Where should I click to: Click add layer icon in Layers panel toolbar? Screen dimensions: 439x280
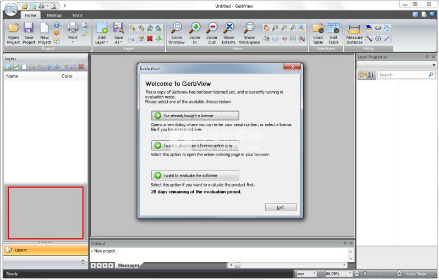click(x=8, y=67)
